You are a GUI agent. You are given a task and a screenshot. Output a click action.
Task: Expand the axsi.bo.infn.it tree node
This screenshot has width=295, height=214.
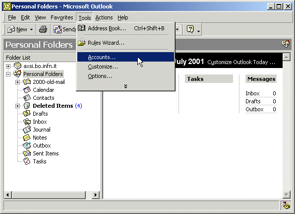point(8,66)
